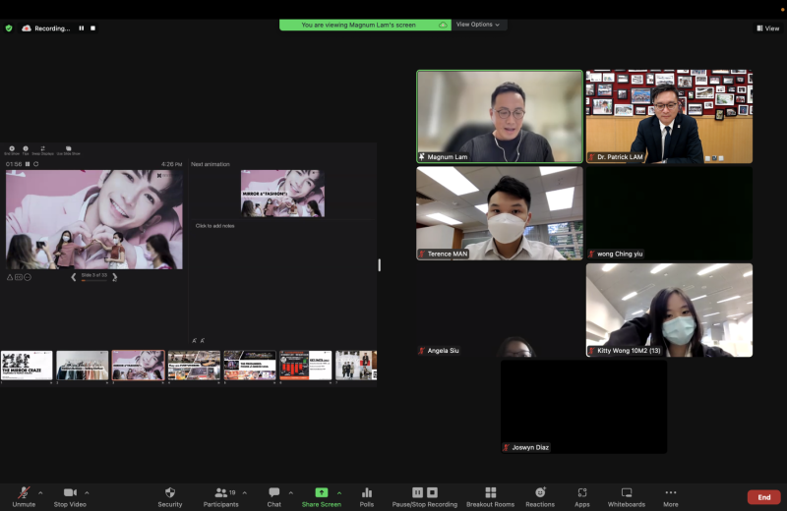Click the Tips icon in presenter view
This screenshot has width=787, height=511.
pyautogui.click(x=26, y=150)
